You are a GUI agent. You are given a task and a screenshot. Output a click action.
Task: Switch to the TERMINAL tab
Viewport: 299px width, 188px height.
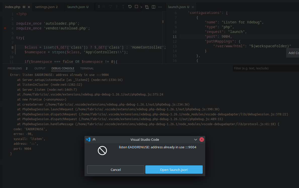click(87, 68)
